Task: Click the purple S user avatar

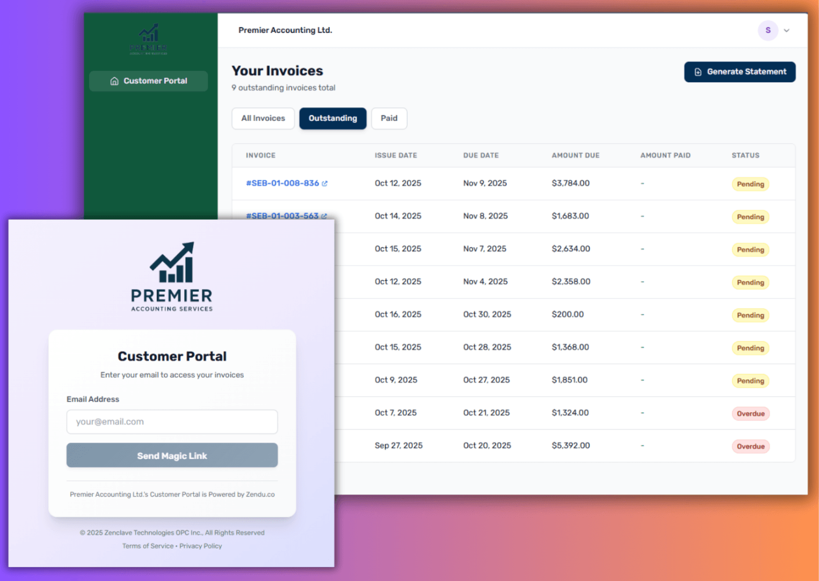Action: point(767,30)
